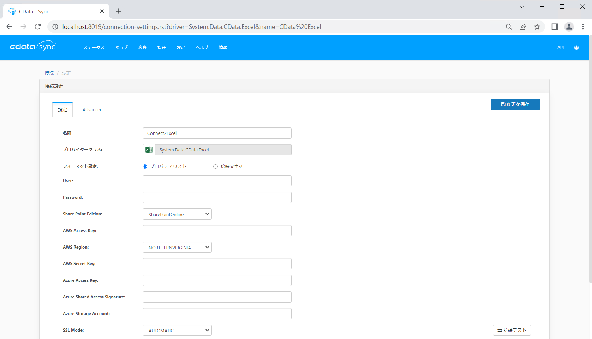
Task: Focus the Azure Storage Account field
Action: point(217,314)
